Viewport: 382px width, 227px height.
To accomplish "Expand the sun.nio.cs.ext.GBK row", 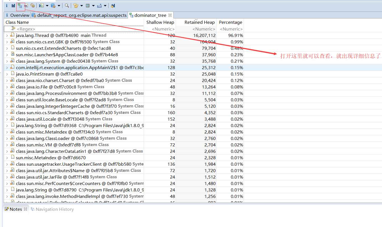I will click(7, 42).
